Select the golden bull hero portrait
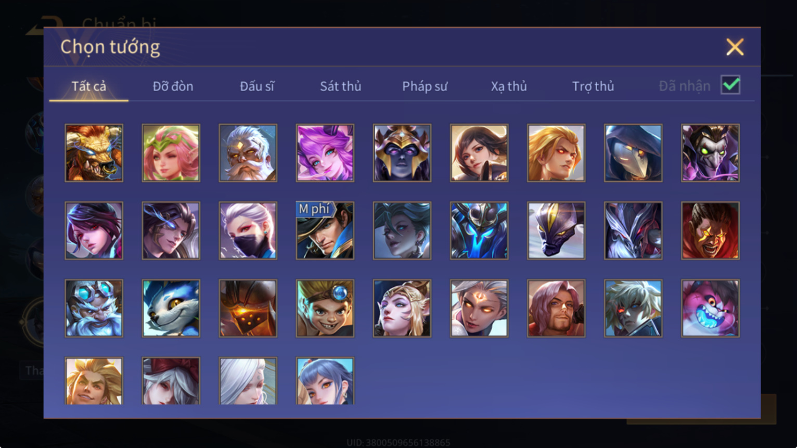This screenshot has height=448, width=797. click(x=94, y=153)
